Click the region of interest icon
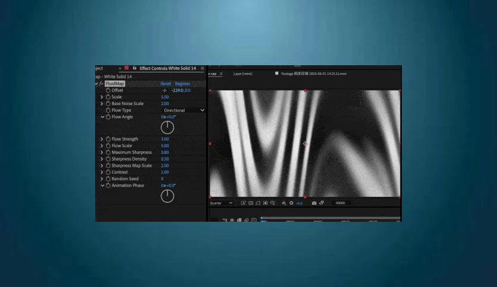 265,203
